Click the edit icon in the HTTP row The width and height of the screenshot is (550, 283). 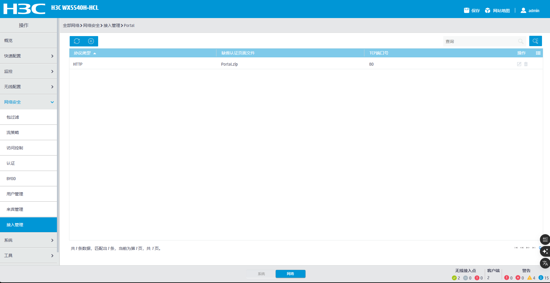[x=519, y=64]
